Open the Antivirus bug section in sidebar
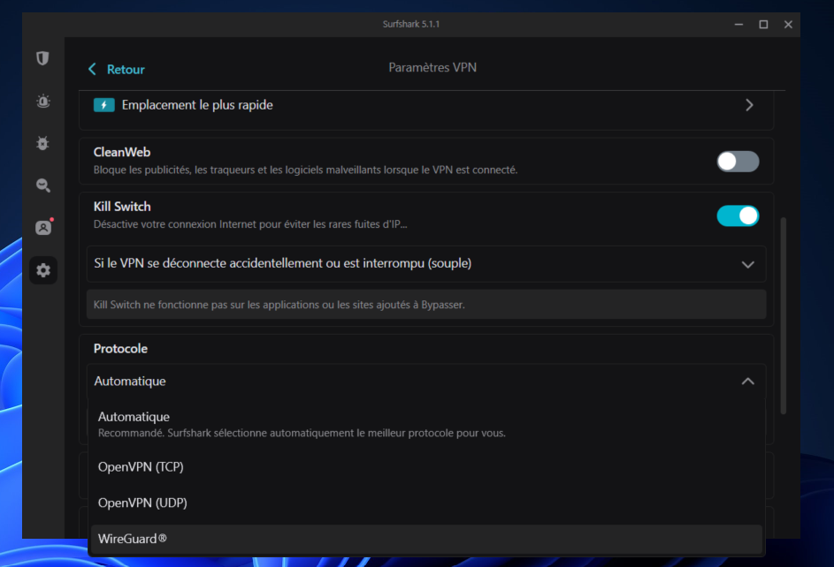 43,143
